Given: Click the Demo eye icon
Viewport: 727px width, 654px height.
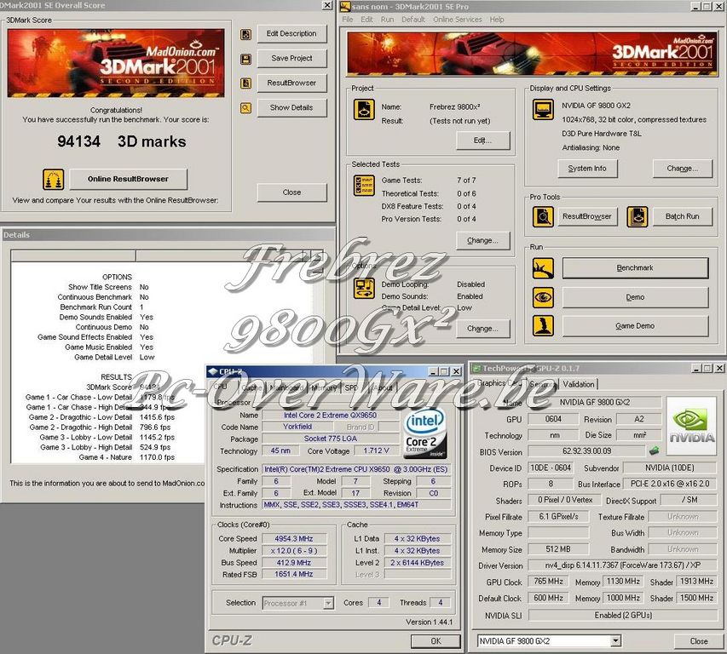Looking at the screenshot, I should tap(542, 297).
